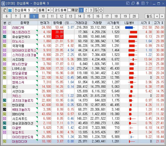Click the 신 badge on 대원미디어 row
The image size is (166, 146).
pos(5,141)
